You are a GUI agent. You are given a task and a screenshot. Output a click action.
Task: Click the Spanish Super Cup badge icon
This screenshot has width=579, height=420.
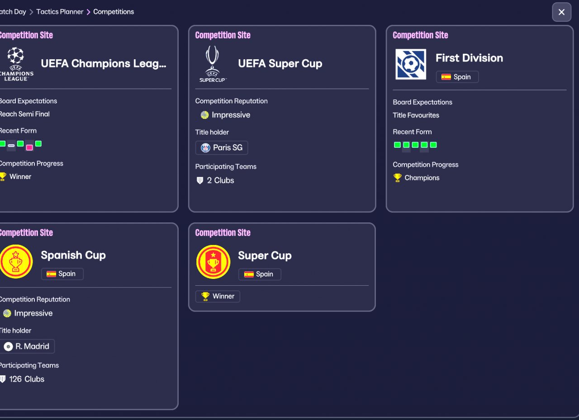pyautogui.click(x=213, y=262)
